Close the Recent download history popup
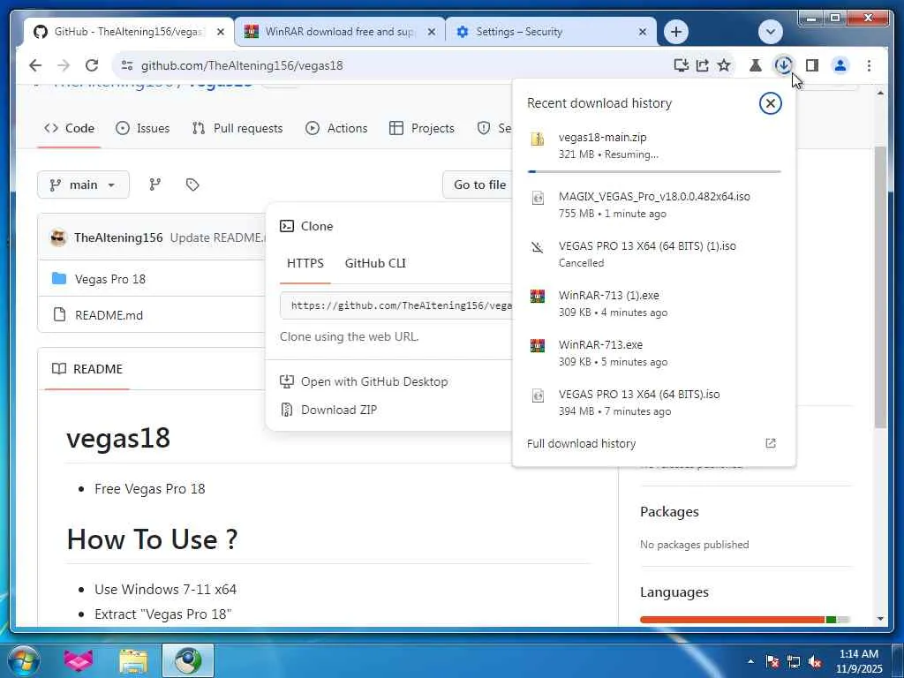Image resolution: width=904 pixels, height=678 pixels. point(770,104)
